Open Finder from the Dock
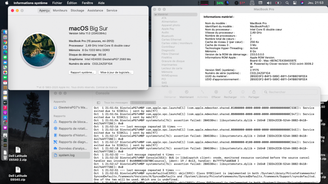Screen dimensions: 328x184 click(x=5, y=32)
